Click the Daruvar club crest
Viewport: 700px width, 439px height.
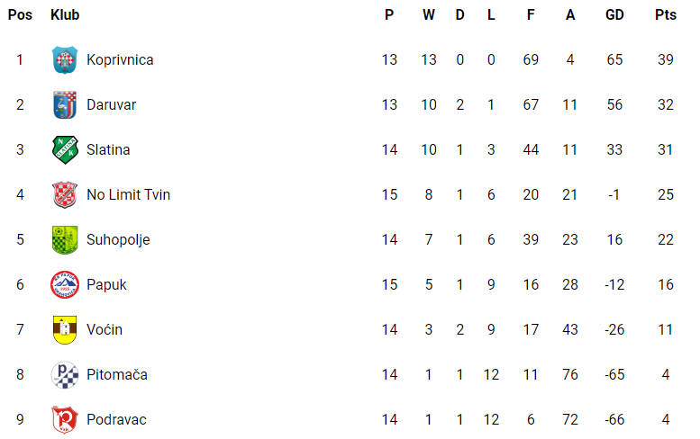(65, 104)
